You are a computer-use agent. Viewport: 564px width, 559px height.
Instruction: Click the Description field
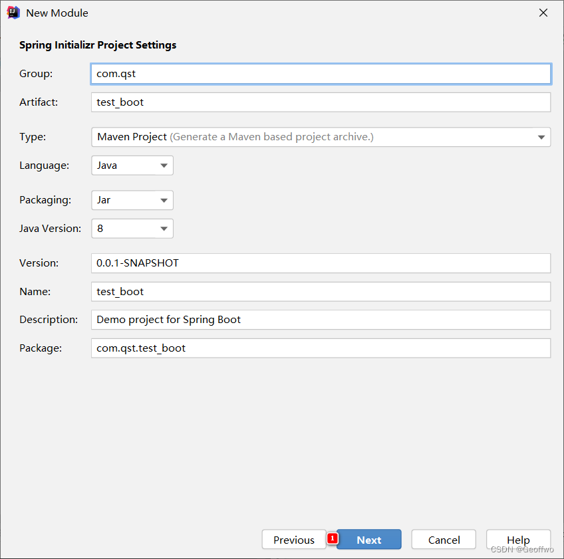click(321, 320)
